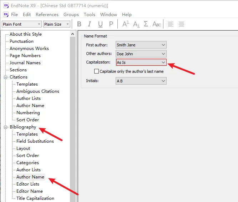Apply Small Caps formatting icon
Image resolution: width=238 pixels, height=202 pixels.
pyautogui.click(x=157, y=24)
